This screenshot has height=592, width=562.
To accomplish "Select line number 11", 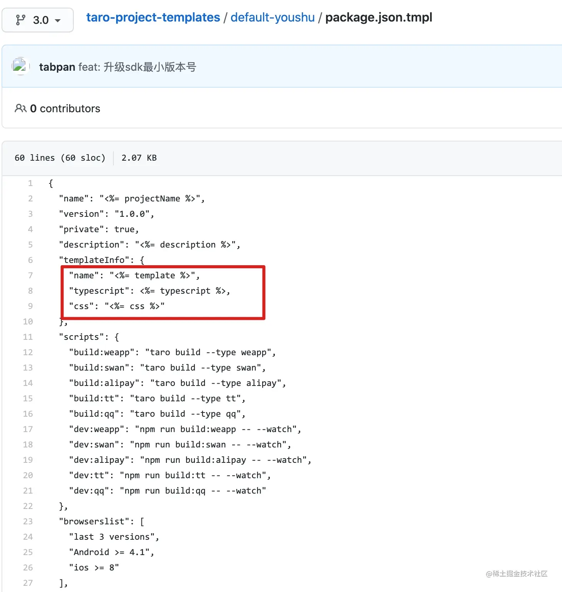I will tap(28, 337).
